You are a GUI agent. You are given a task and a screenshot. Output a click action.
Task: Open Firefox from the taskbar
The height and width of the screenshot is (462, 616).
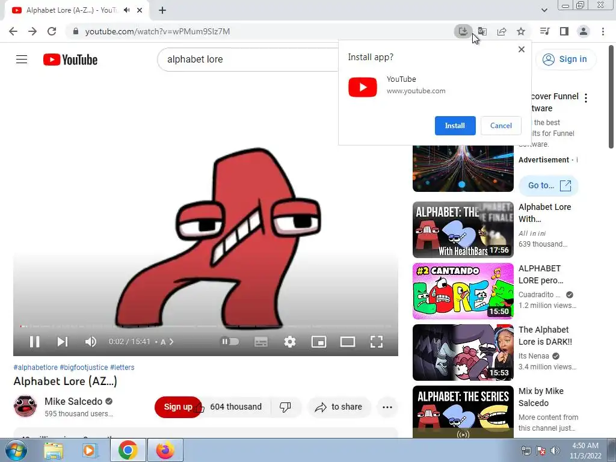pos(165,450)
